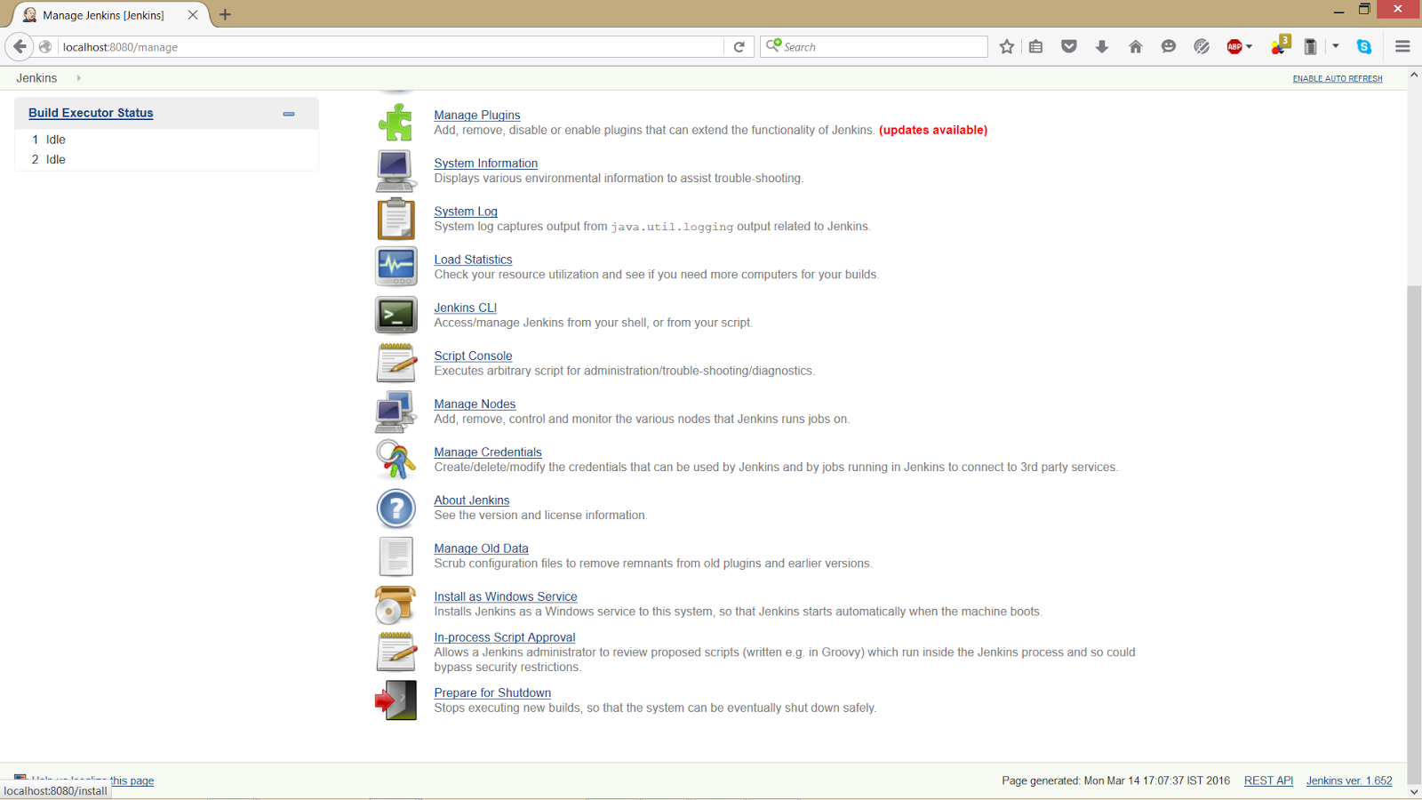This screenshot has height=800, width=1422.
Task: Open the Manage Plugins link
Action: [476, 116]
